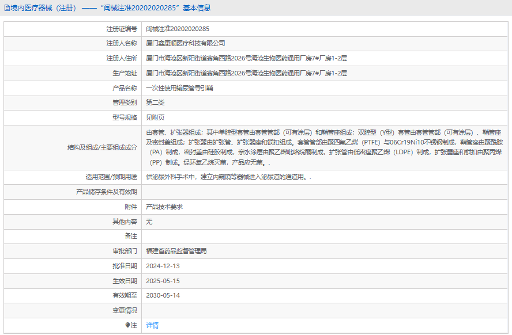The image size is (512, 335).
Task: Click the 其他内容 label
Action: coord(125,222)
